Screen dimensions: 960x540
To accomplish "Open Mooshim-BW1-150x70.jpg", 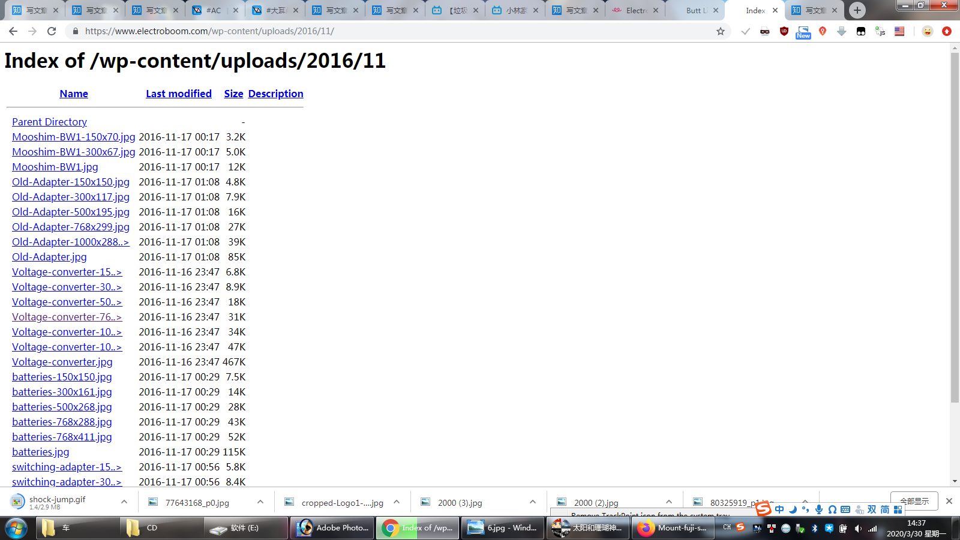I will tap(74, 137).
